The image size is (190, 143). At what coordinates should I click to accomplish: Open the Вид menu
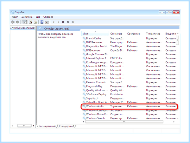(x=38, y=17)
